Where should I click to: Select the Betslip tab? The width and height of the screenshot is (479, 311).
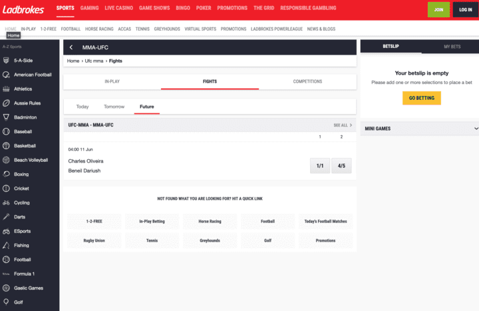point(391,47)
